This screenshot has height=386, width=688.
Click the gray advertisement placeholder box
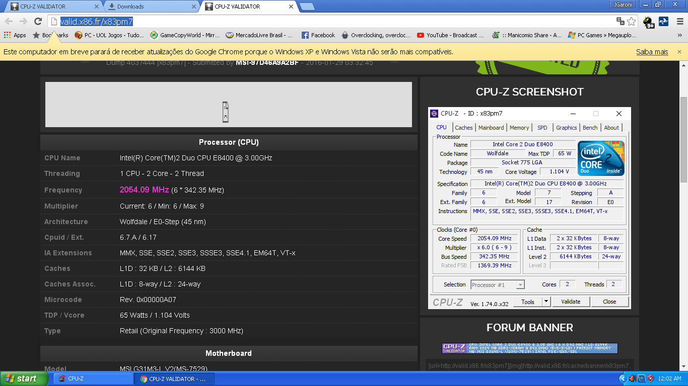[229, 105]
